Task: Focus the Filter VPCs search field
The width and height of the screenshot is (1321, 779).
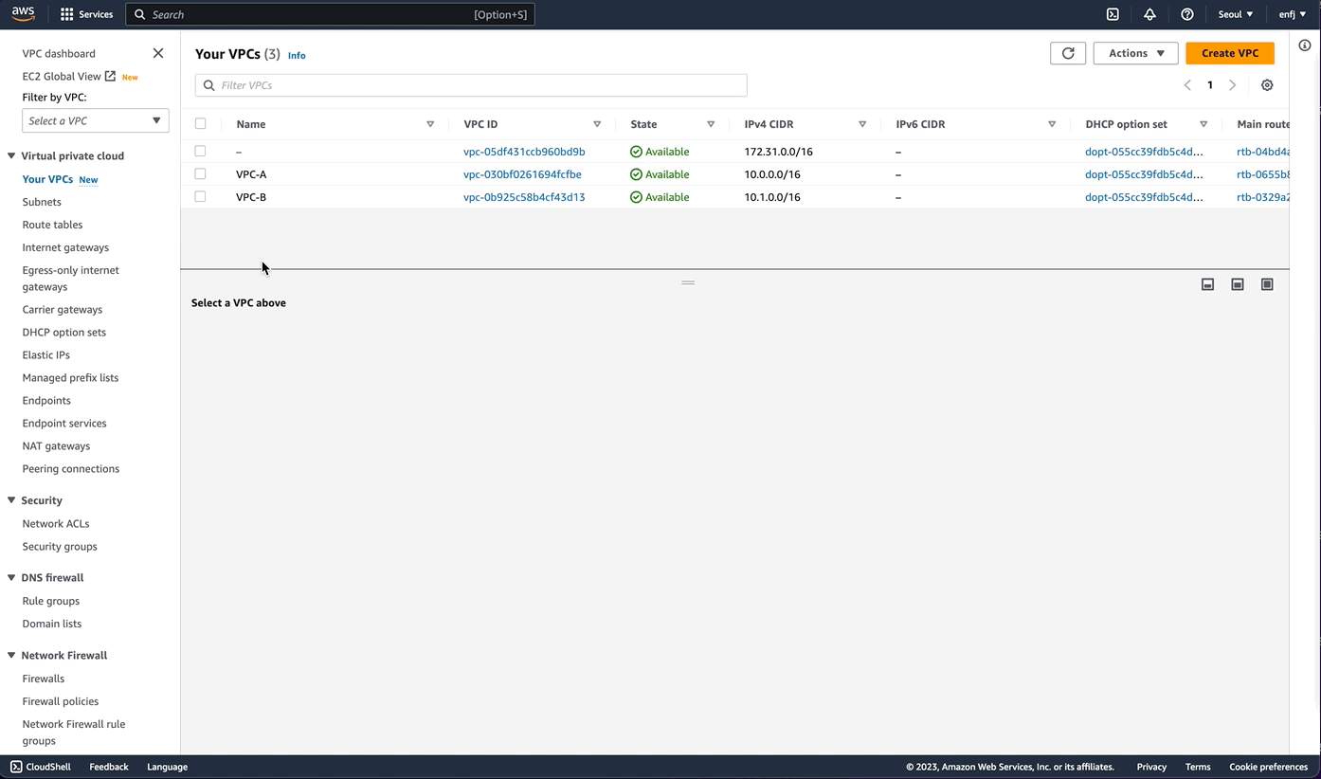Action: pos(471,85)
